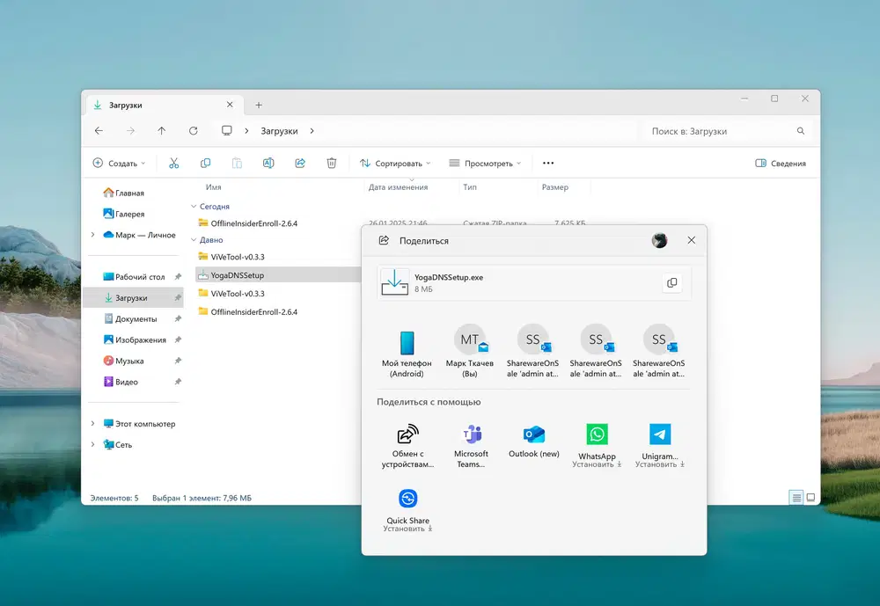This screenshot has height=606, width=880.
Task: Click the Share icon in Explorer toolbar
Action: (300, 164)
